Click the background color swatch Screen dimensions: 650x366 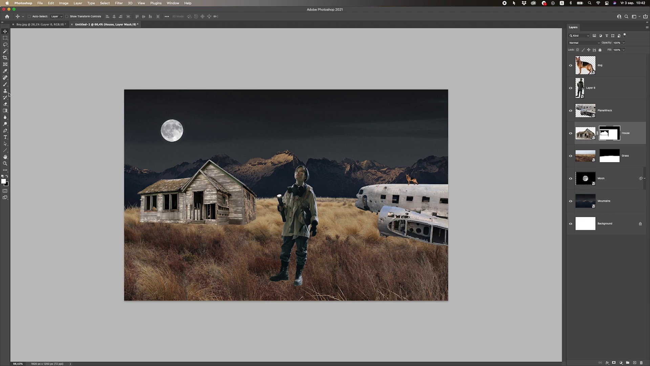[7, 184]
